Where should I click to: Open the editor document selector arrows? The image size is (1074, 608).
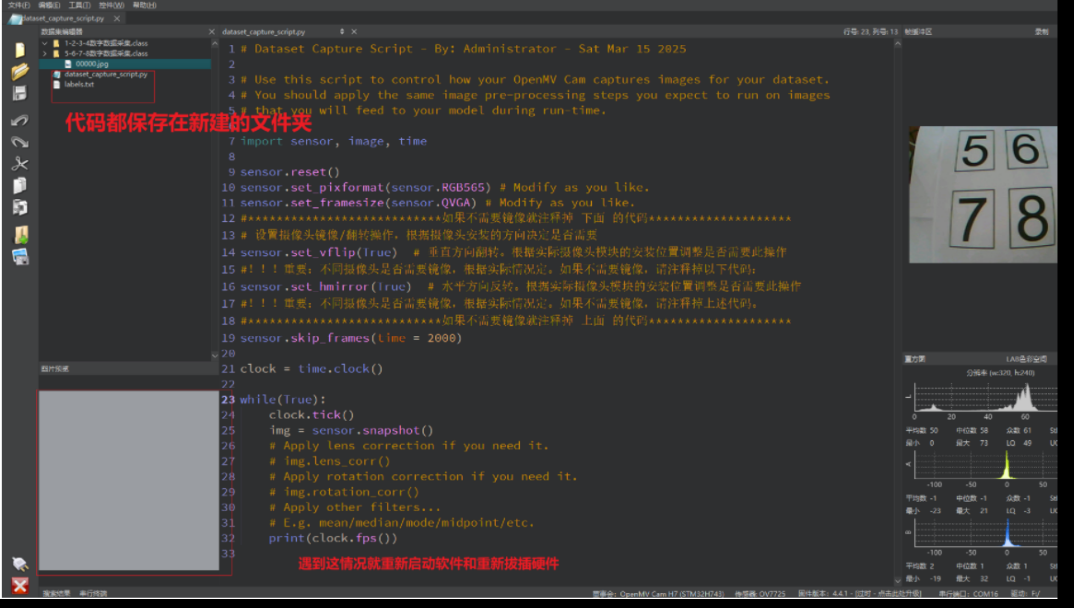[x=342, y=32]
